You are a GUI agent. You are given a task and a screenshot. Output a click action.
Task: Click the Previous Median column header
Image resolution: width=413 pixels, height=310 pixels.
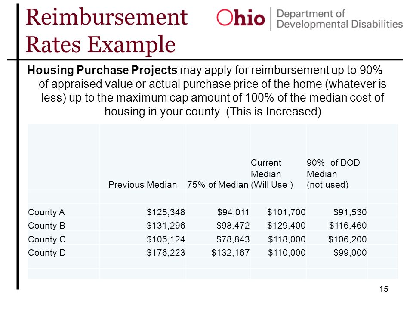(x=142, y=185)
